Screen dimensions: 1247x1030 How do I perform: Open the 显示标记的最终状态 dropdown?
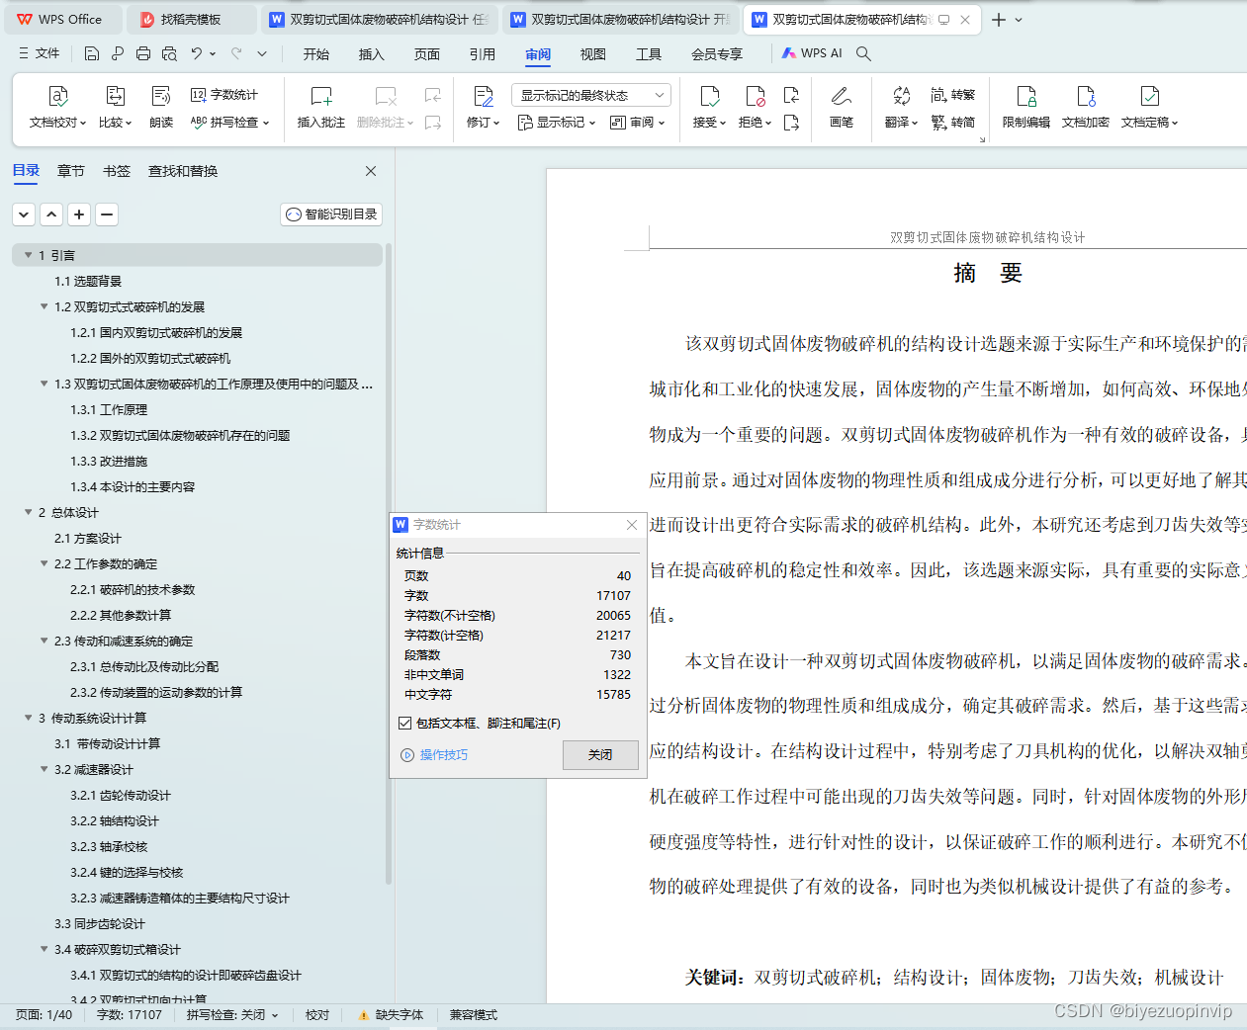click(x=591, y=95)
